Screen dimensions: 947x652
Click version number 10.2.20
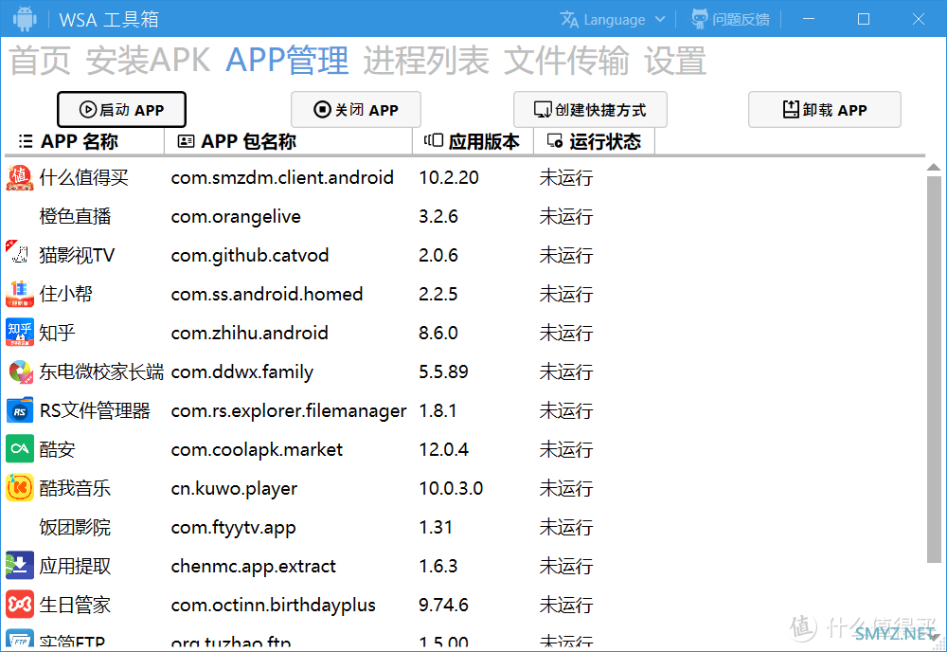pos(449,177)
